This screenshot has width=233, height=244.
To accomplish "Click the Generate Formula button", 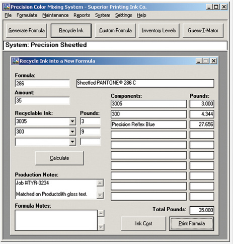I will point(27,31).
